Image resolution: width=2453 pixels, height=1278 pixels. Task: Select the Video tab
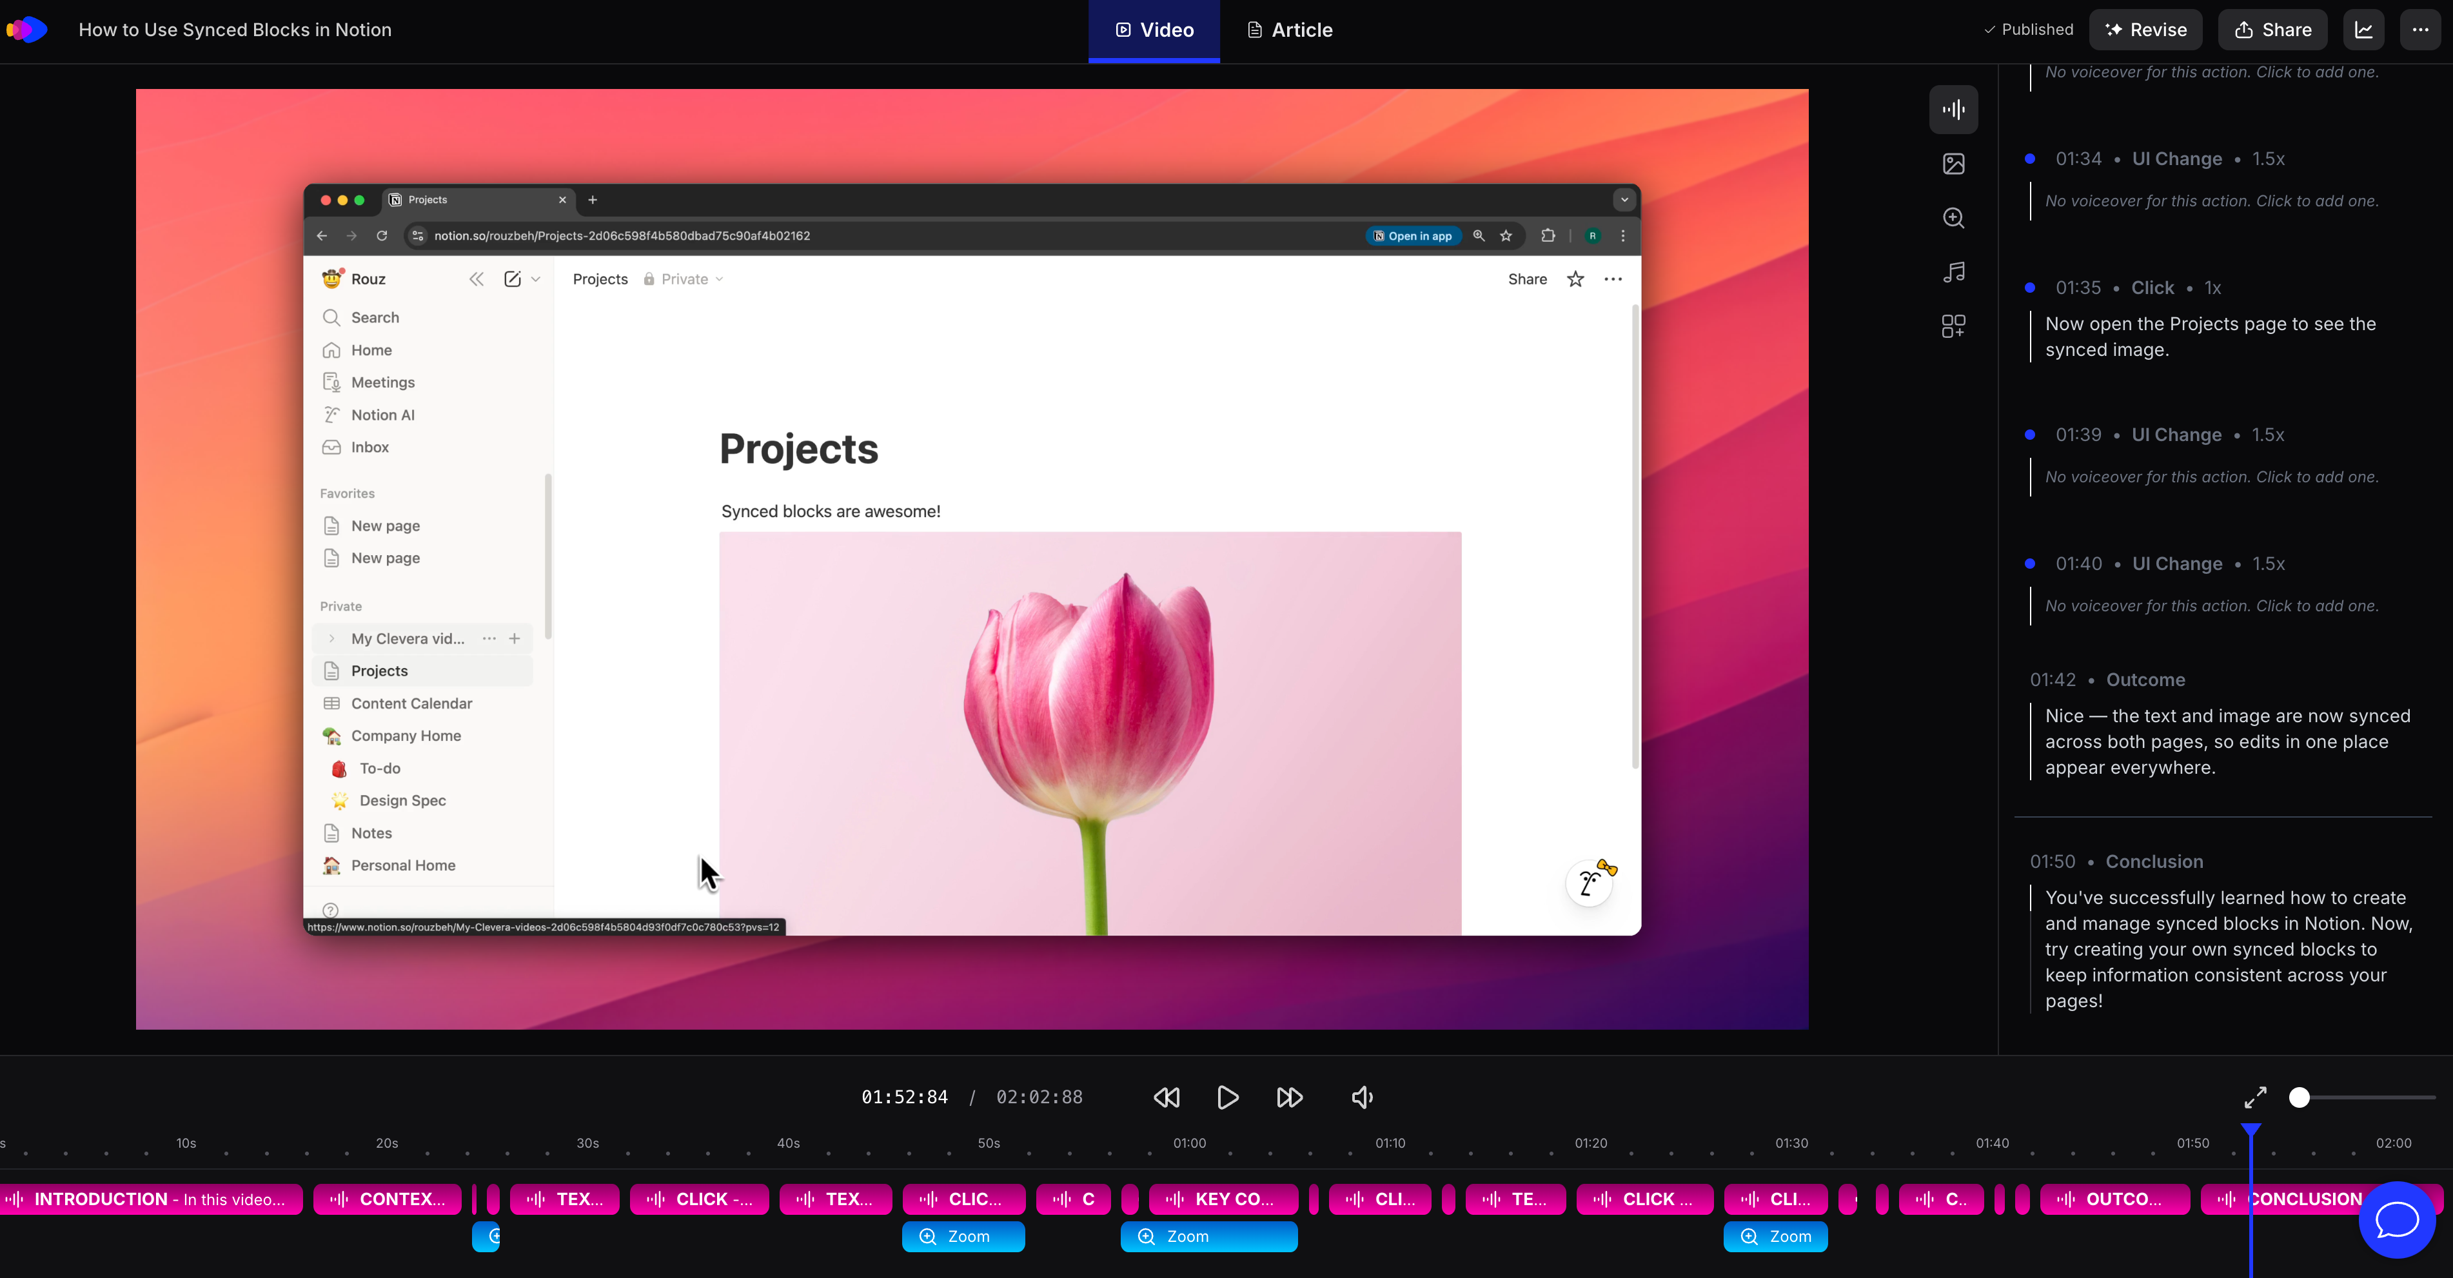tap(1153, 30)
